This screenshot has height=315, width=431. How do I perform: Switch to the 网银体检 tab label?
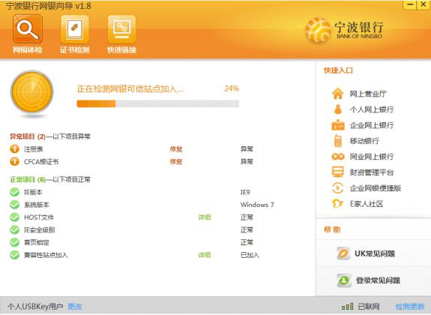(28, 49)
